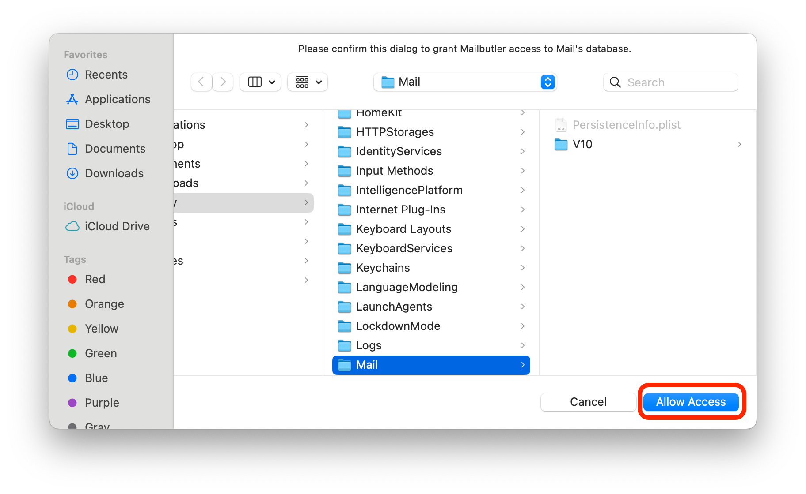Click the Keychains folder icon
This screenshot has height=494, width=806.
click(x=344, y=268)
